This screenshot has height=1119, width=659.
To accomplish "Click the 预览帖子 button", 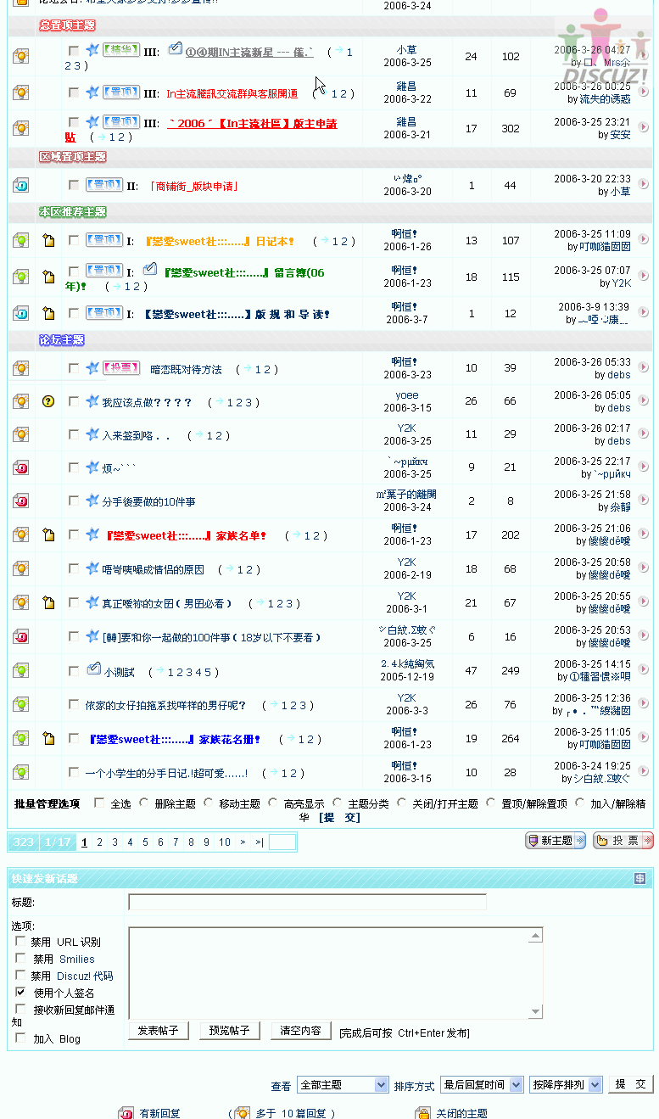I will [x=229, y=1031].
